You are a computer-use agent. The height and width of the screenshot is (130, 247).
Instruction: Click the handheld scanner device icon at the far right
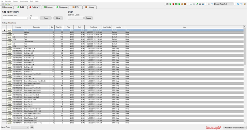tap(245, 4)
